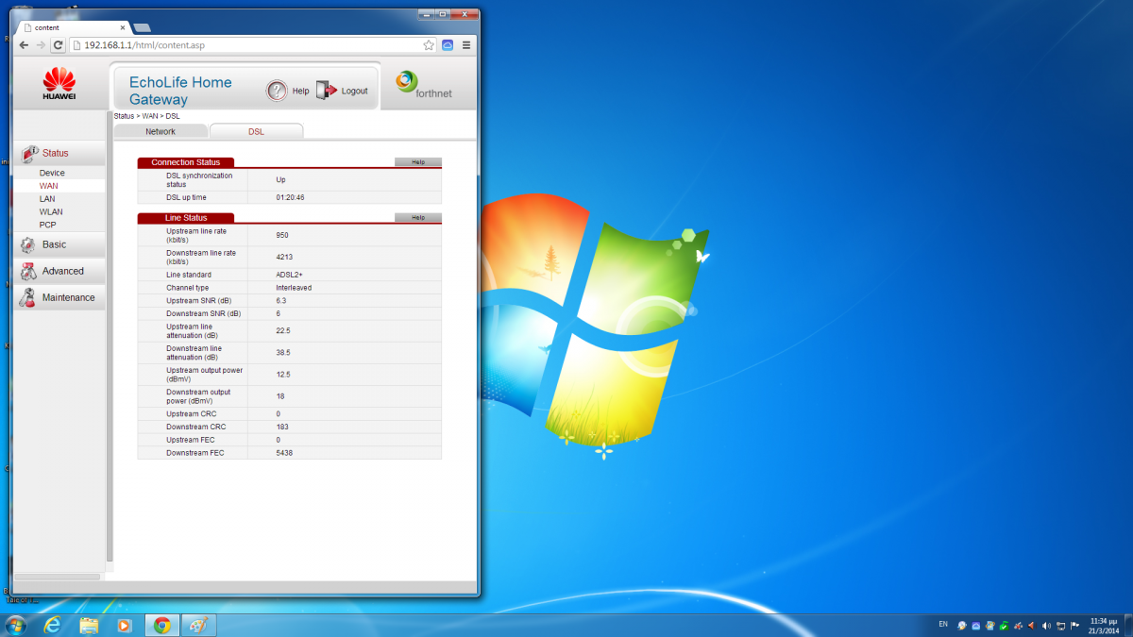Click the upstream line rate value 950
This screenshot has width=1133, height=637.
[282, 235]
